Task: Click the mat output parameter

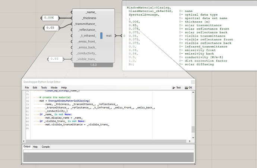Action: click(x=109, y=35)
